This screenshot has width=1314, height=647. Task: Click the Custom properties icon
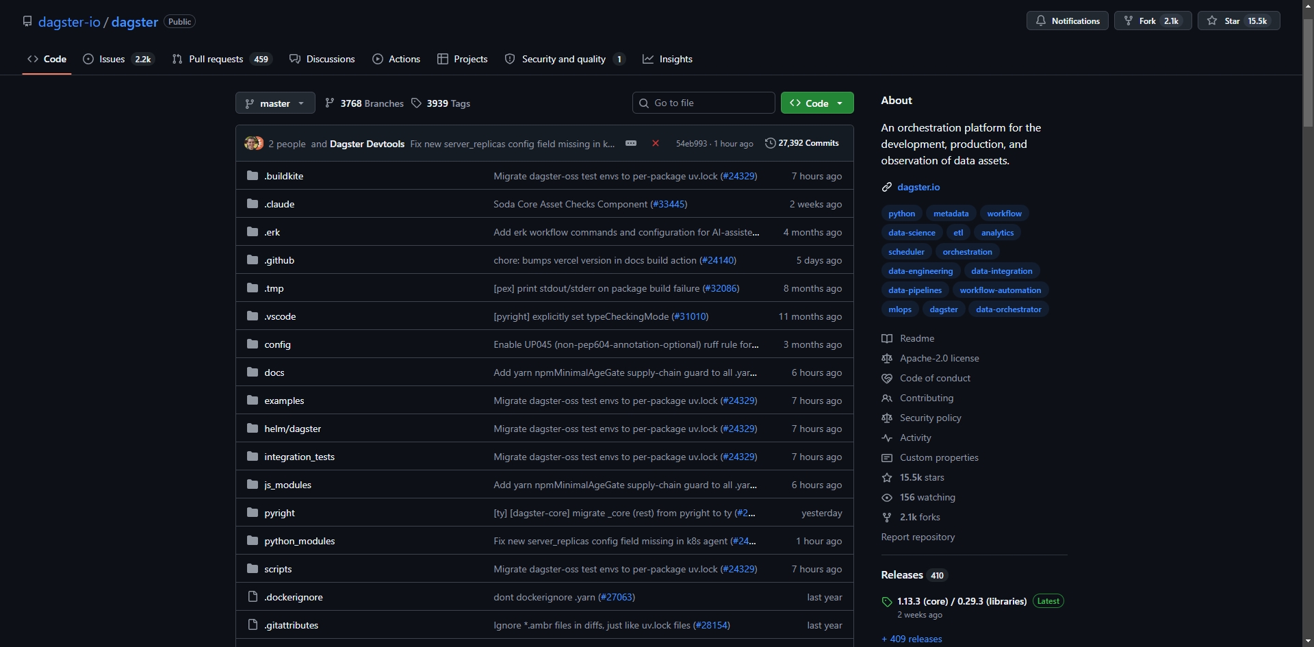[x=887, y=457]
